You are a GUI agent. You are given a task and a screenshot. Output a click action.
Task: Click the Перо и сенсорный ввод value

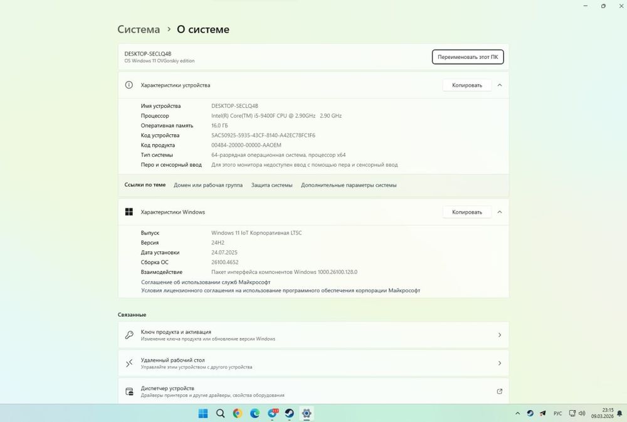point(304,165)
